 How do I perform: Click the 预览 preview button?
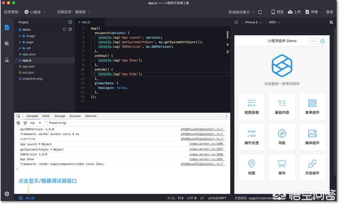click(277, 12)
